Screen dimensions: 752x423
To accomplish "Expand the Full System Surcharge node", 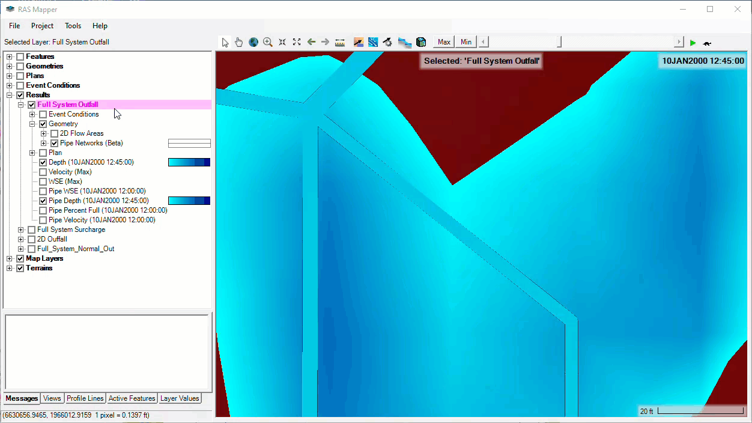I will [x=21, y=230].
